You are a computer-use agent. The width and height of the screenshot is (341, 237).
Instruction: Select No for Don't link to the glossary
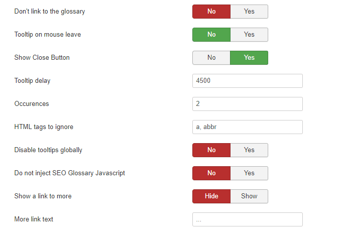tap(211, 12)
